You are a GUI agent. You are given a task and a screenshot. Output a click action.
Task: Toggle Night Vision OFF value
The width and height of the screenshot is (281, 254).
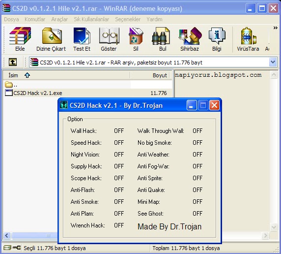tap(119, 155)
